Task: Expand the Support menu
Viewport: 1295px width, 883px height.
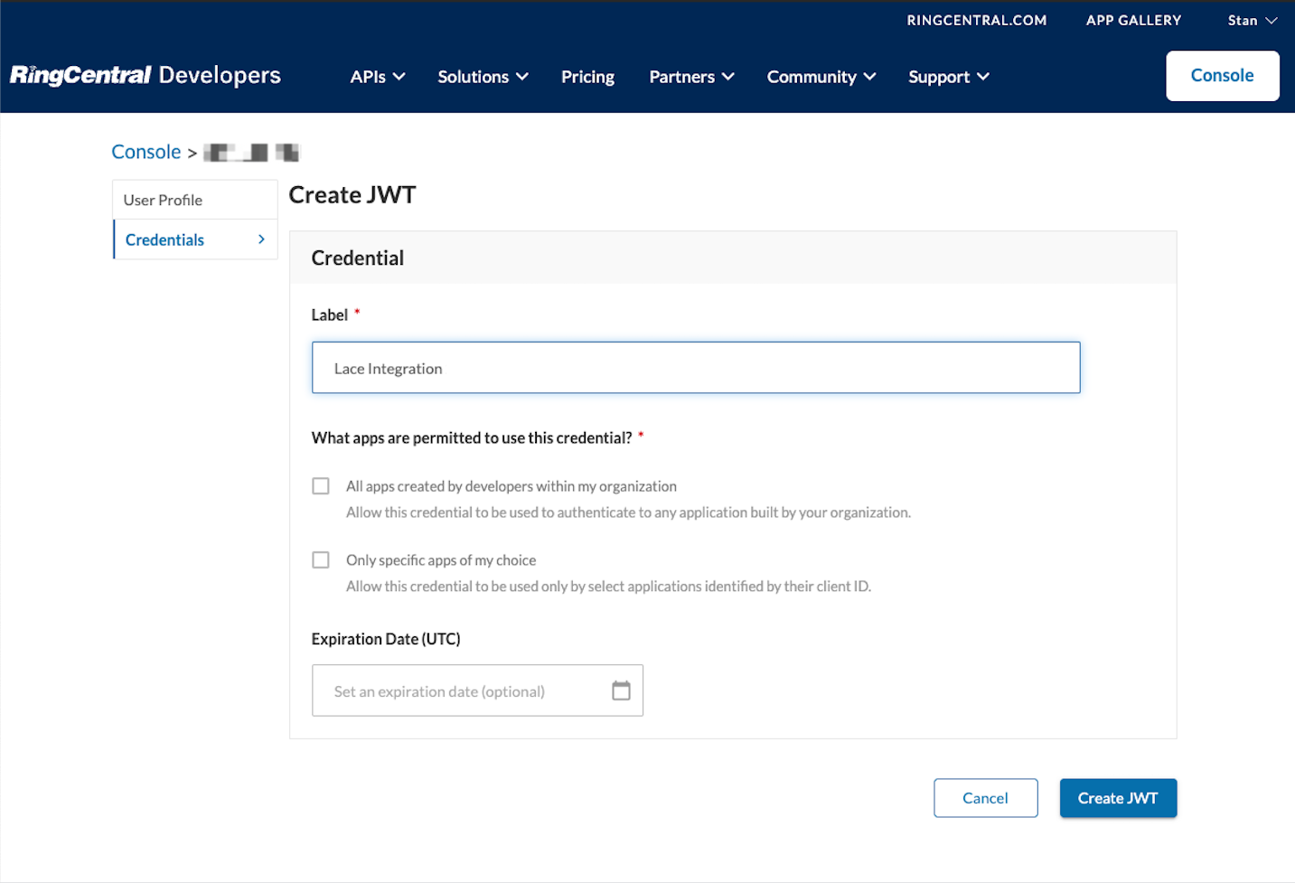Action: pyautogui.click(x=949, y=77)
